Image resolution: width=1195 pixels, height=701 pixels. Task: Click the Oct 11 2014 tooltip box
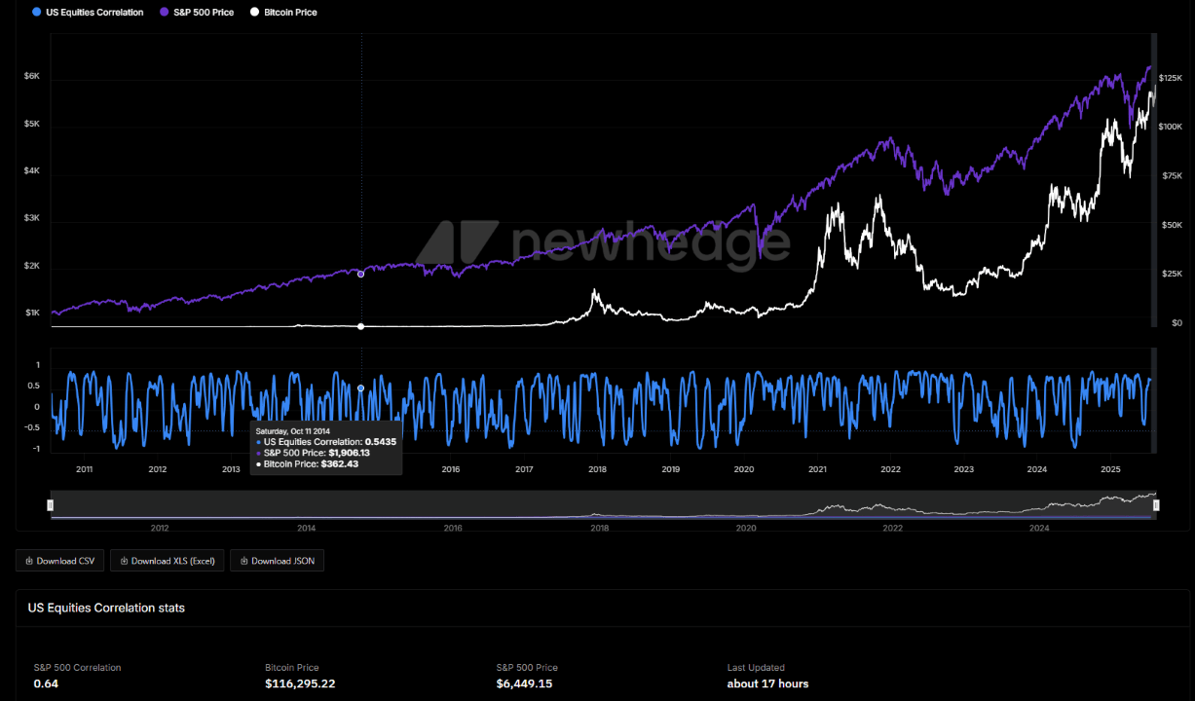(x=325, y=447)
